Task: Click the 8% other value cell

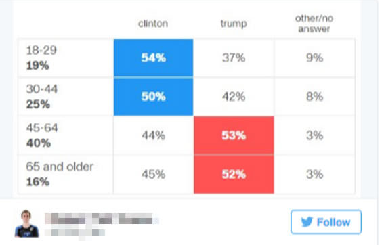Action: [315, 97]
